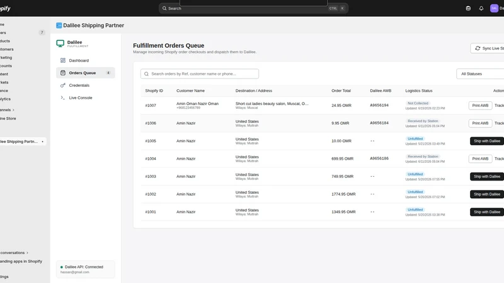Viewport: 504px width, 283px height.
Task: Open Analytics in Shopify sidebar
Action: click(6, 99)
